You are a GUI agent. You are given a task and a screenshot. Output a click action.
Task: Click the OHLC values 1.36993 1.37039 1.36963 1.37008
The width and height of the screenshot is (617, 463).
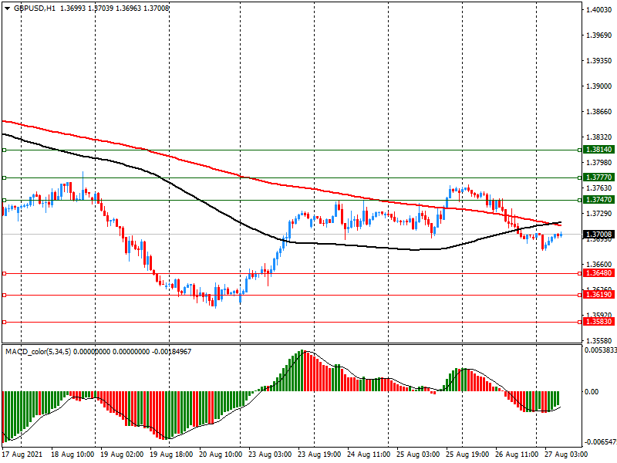(114, 8)
